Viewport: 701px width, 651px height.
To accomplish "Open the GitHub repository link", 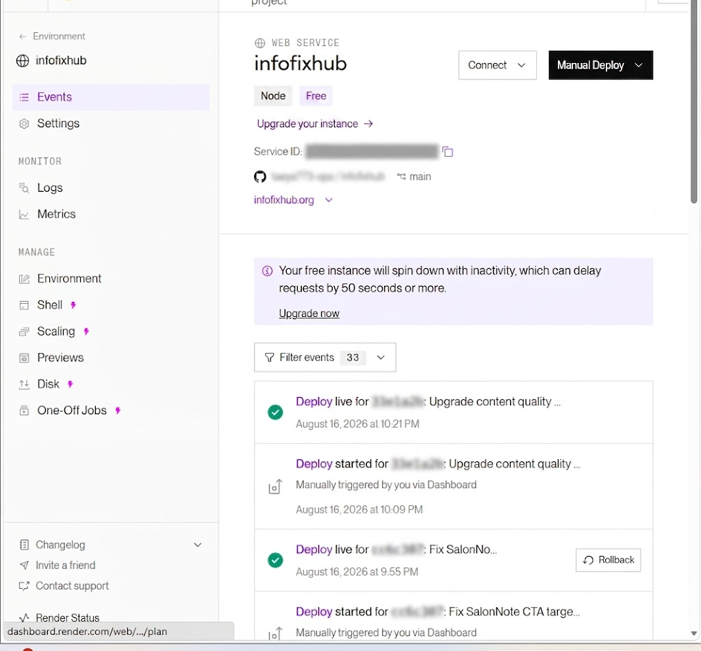I will pyautogui.click(x=328, y=177).
